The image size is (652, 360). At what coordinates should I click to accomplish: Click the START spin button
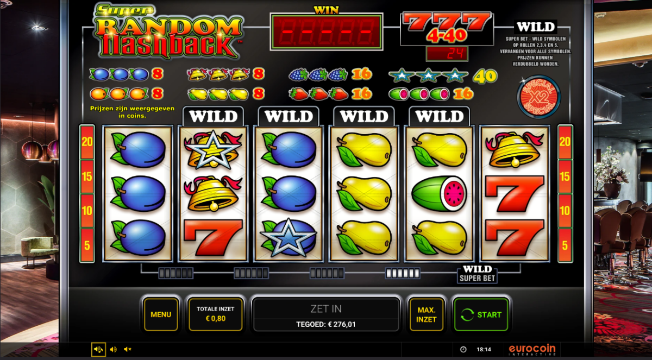click(481, 314)
